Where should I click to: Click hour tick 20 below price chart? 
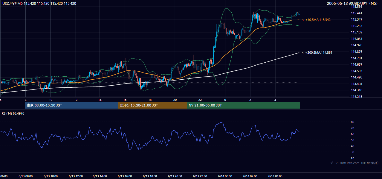tap(175, 100)
